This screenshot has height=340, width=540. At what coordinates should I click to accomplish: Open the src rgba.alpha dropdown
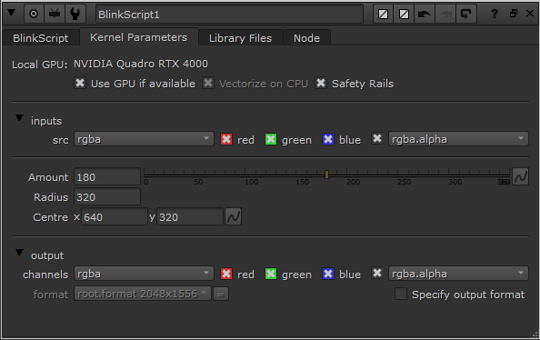point(458,139)
